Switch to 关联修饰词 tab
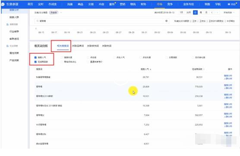 [x=93, y=46]
